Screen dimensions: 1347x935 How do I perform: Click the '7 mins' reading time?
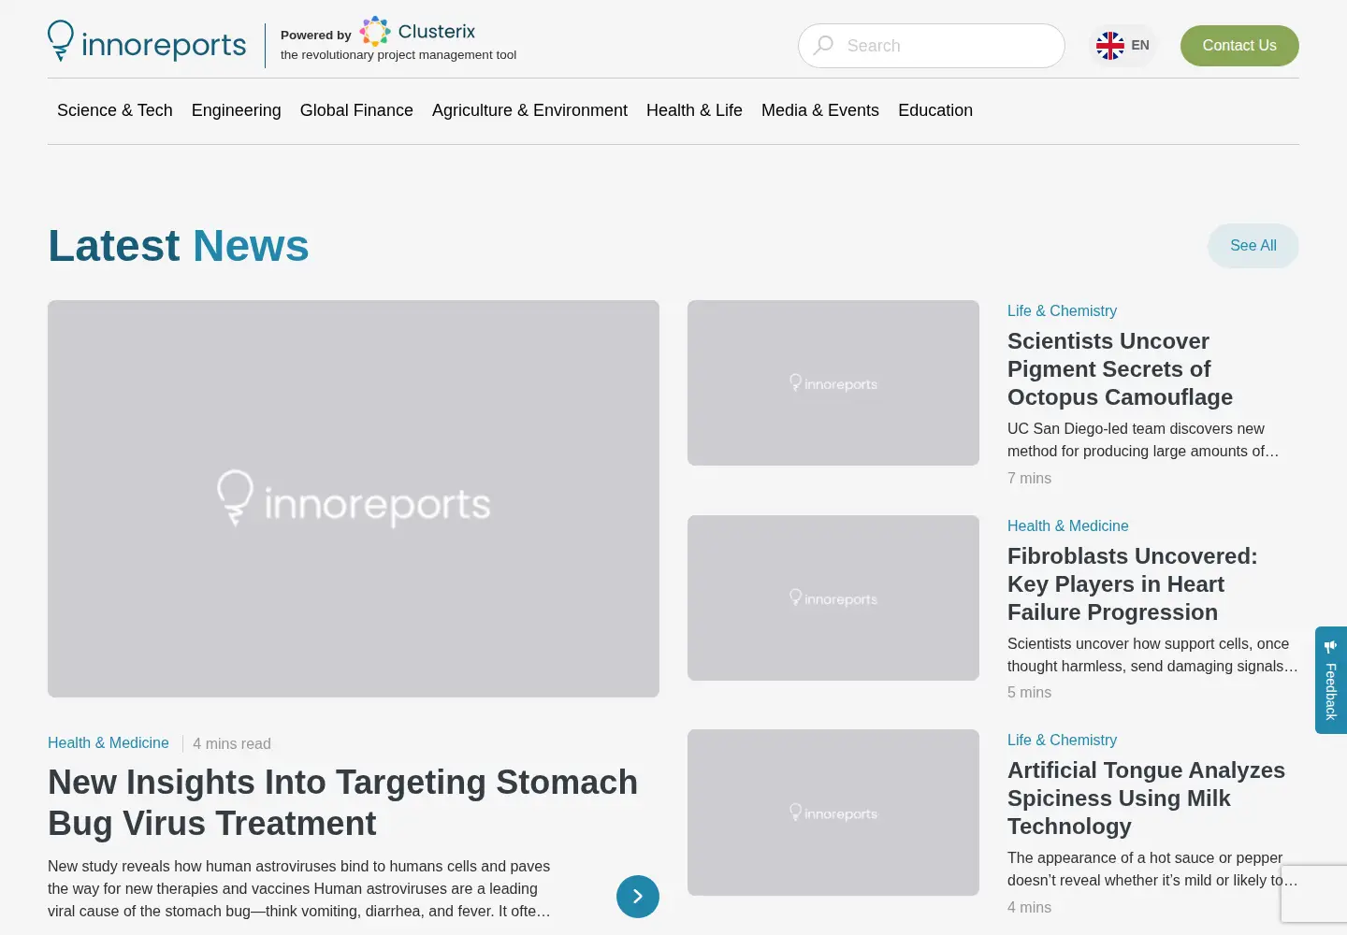coord(1029,478)
